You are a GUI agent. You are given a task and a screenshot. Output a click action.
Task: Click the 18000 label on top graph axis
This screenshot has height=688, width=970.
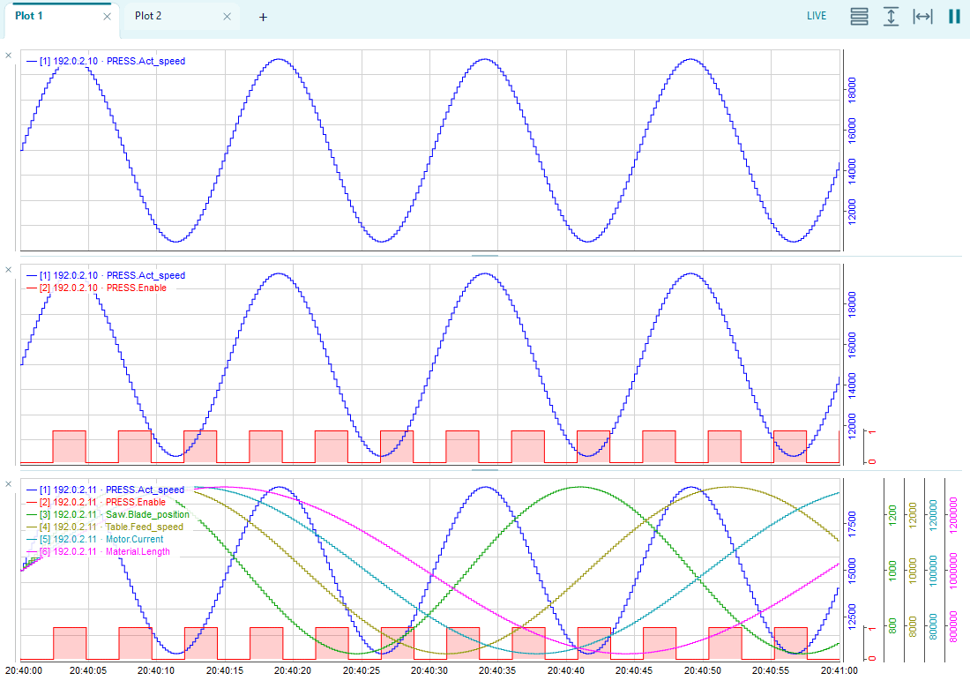852,90
